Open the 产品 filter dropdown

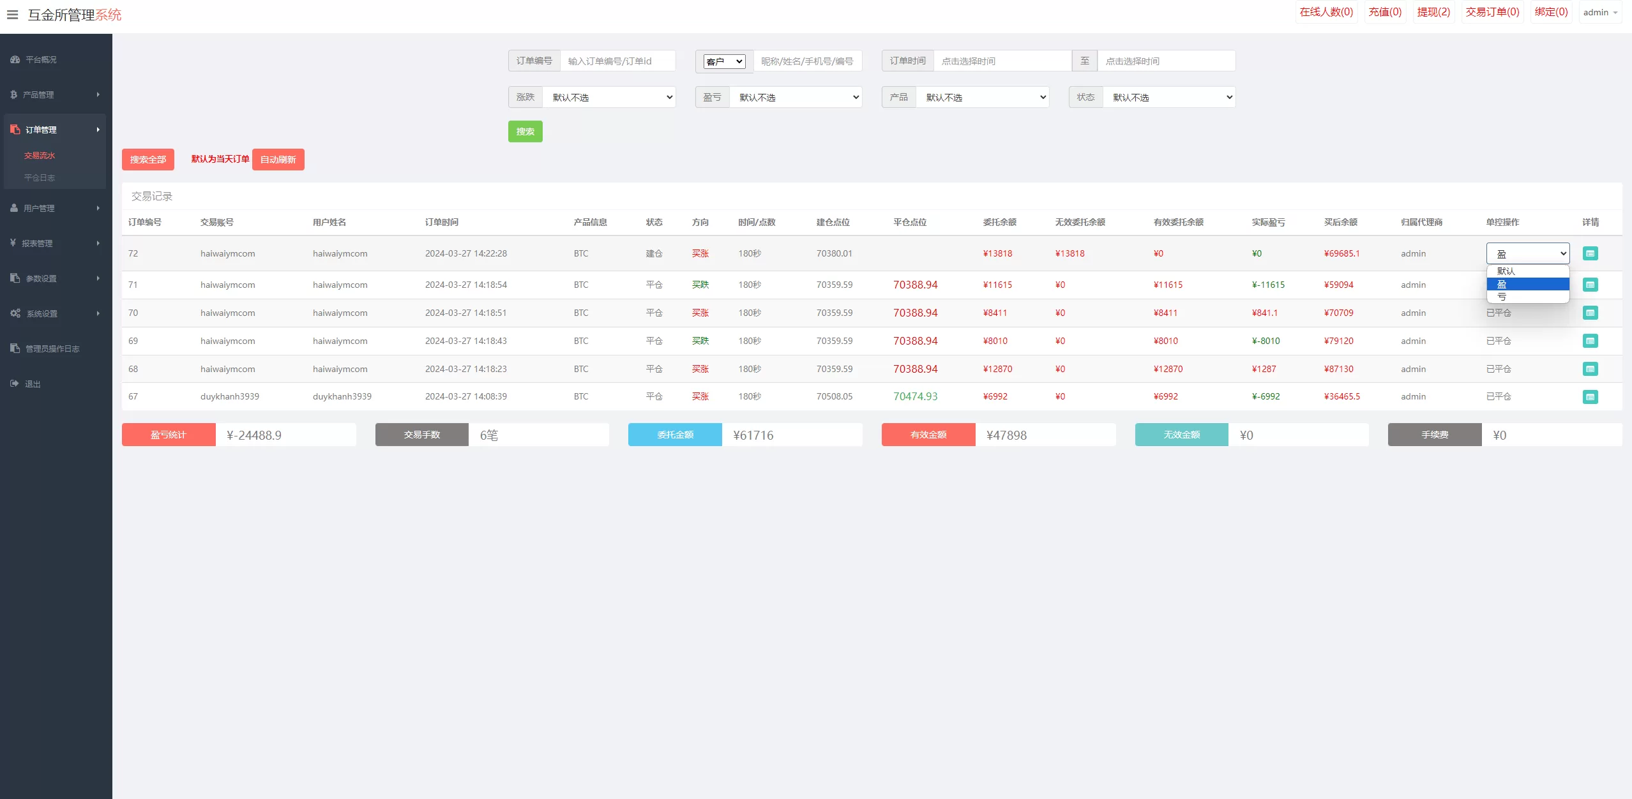tap(982, 97)
